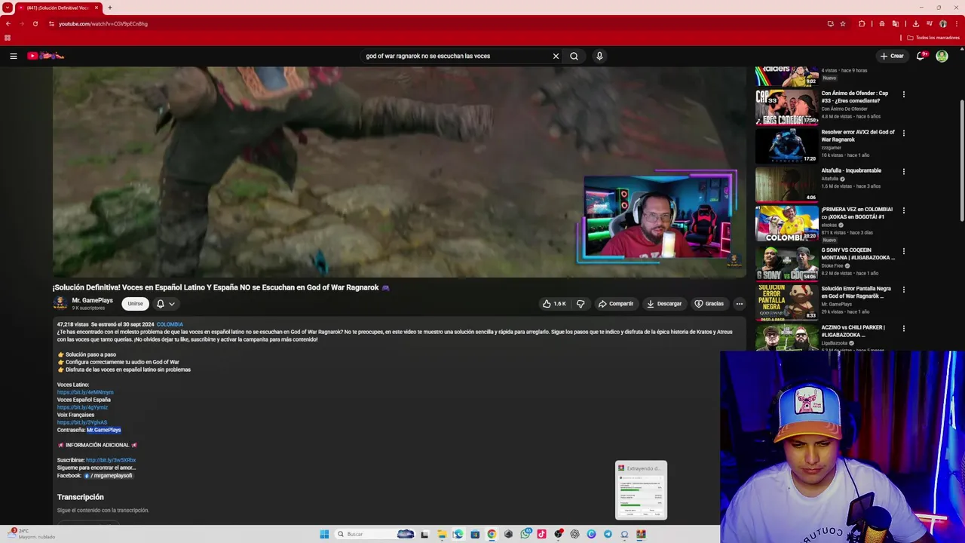Open YouTube account avatar menu

point(942,56)
